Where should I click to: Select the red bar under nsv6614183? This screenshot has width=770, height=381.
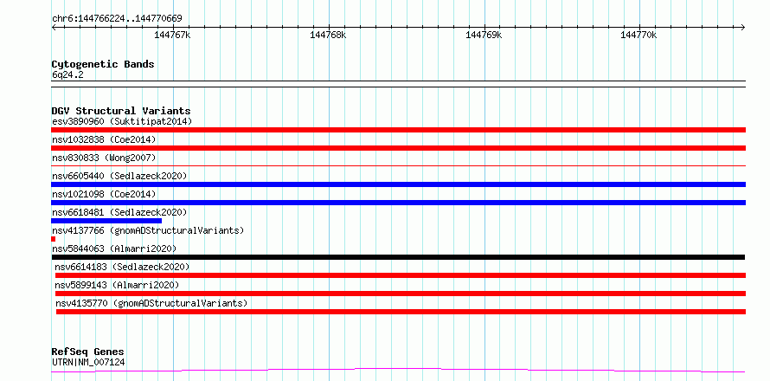(x=401, y=275)
